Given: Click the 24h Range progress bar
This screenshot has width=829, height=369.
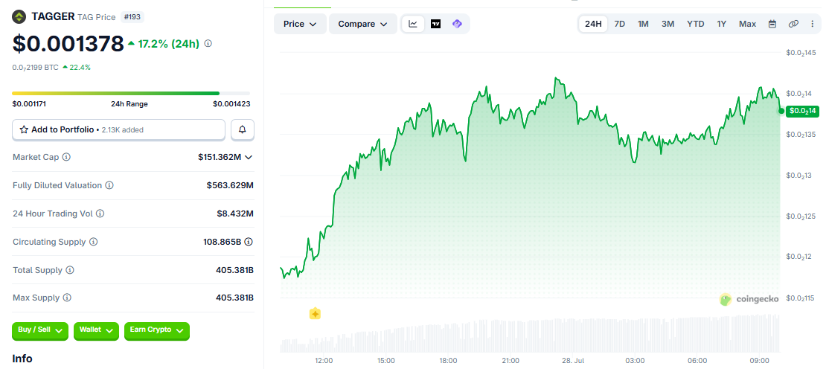Looking at the screenshot, I should coord(131,94).
